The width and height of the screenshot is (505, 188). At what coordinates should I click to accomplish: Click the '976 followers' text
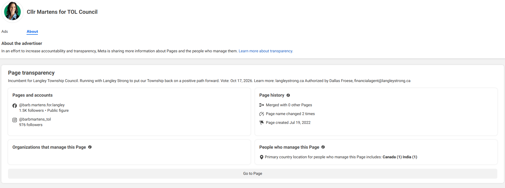point(31,125)
